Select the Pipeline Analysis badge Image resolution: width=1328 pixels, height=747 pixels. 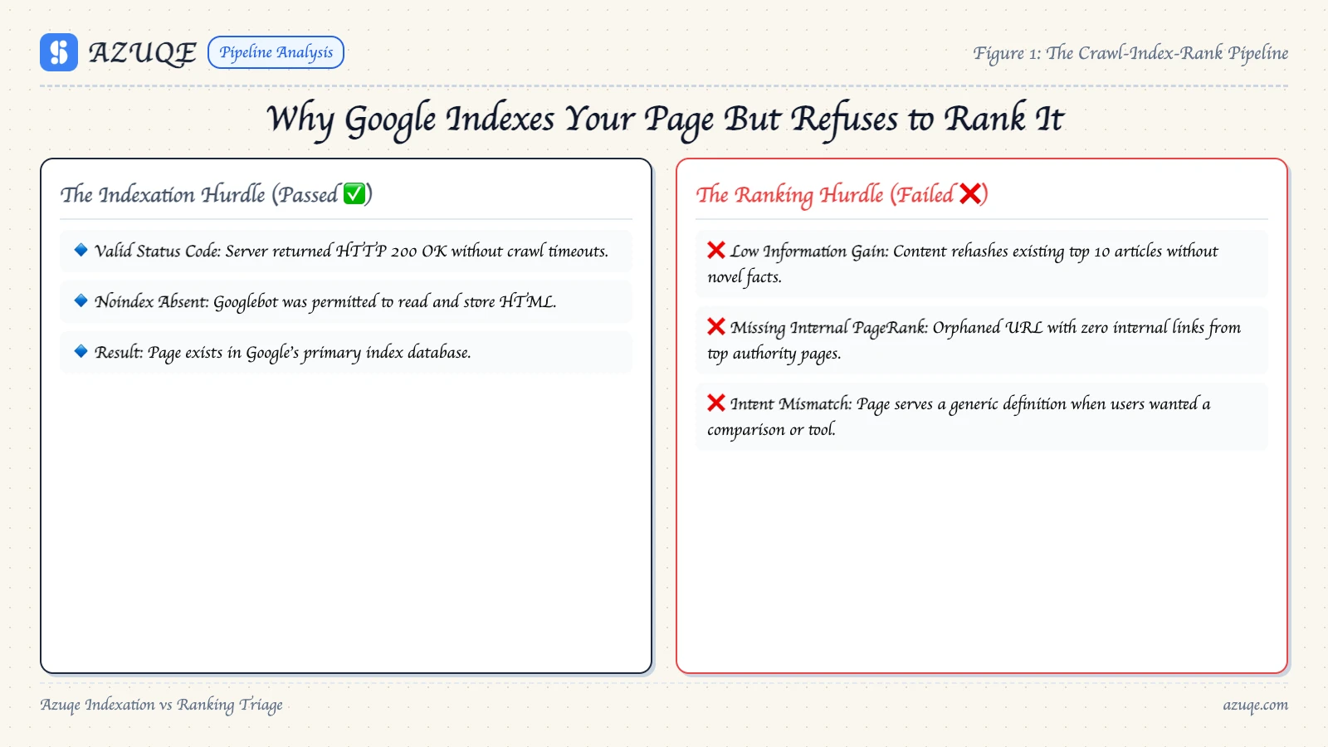tap(276, 52)
